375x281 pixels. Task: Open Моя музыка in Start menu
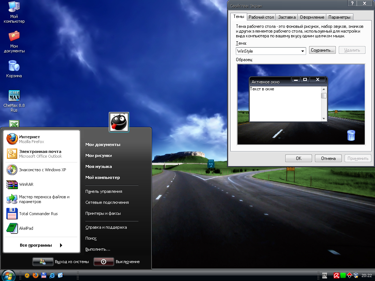click(x=99, y=166)
